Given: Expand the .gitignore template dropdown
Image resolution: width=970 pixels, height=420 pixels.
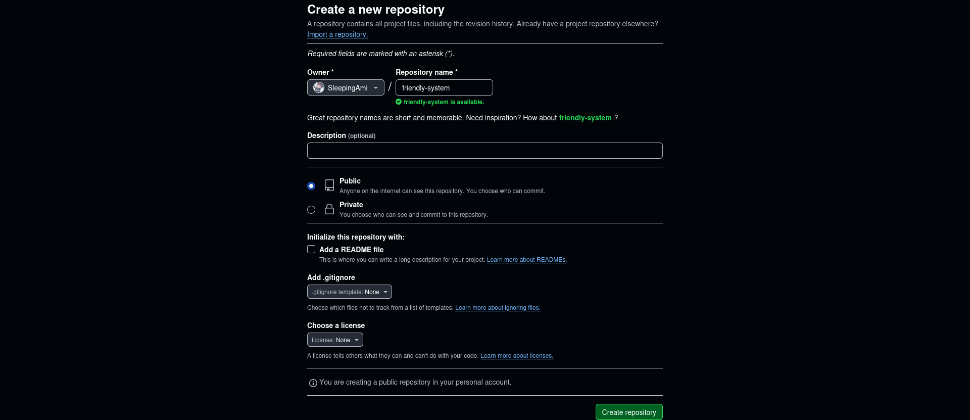Looking at the screenshot, I should pos(349,292).
